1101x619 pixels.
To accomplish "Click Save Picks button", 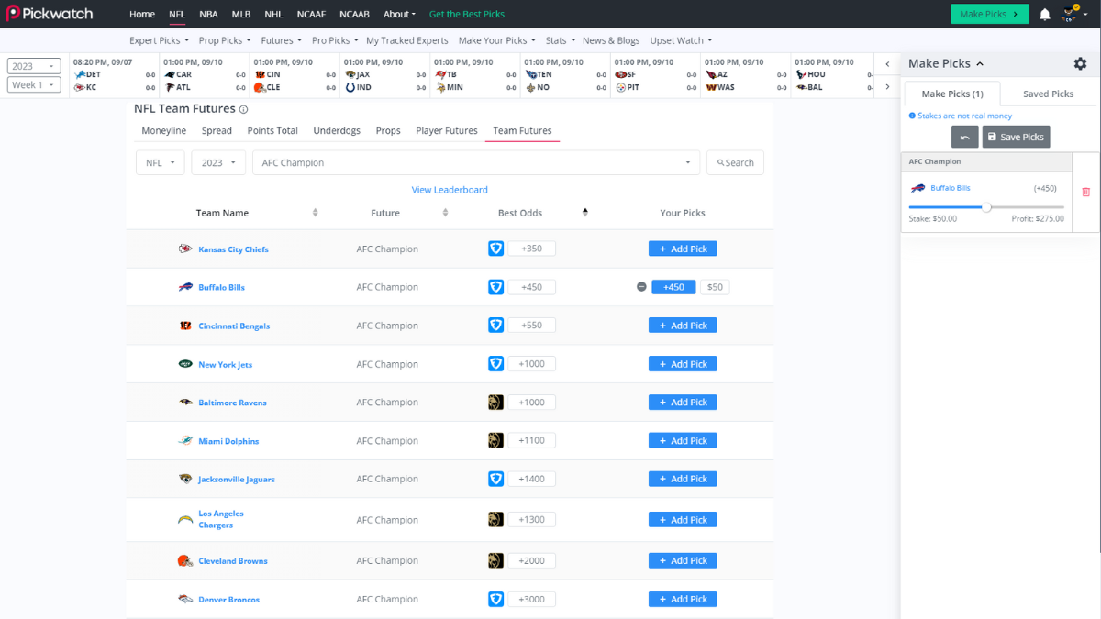I will [1016, 137].
